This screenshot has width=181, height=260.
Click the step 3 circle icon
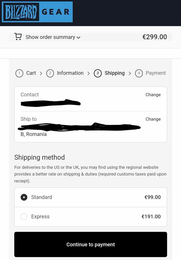tap(98, 73)
